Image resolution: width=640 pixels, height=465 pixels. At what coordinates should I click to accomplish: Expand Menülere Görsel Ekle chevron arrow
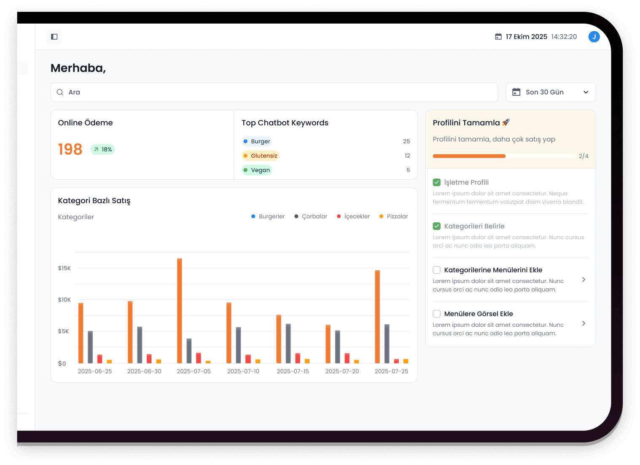(584, 323)
